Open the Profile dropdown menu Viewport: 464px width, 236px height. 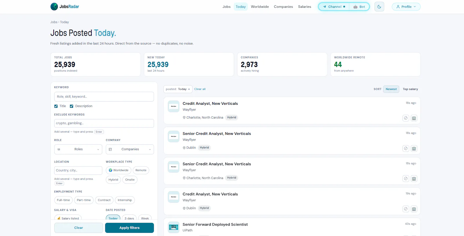coord(406,7)
